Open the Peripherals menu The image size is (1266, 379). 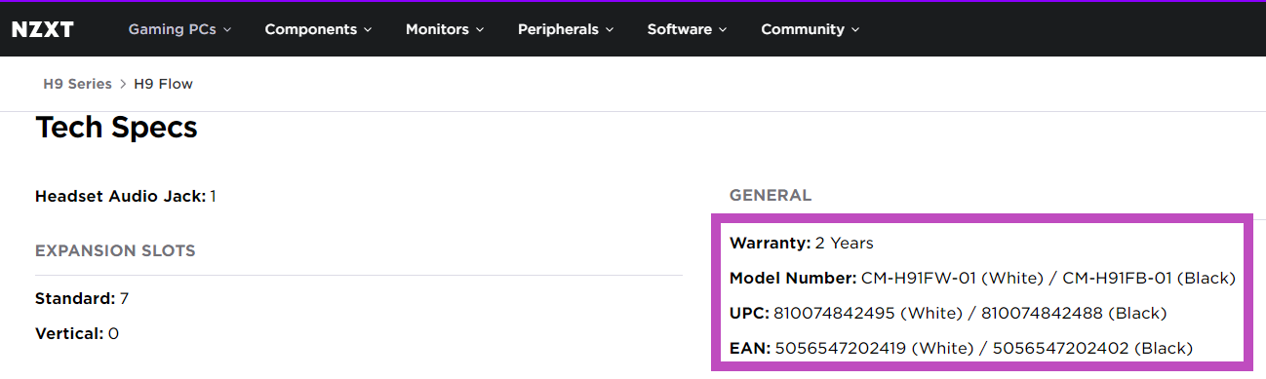pos(566,29)
